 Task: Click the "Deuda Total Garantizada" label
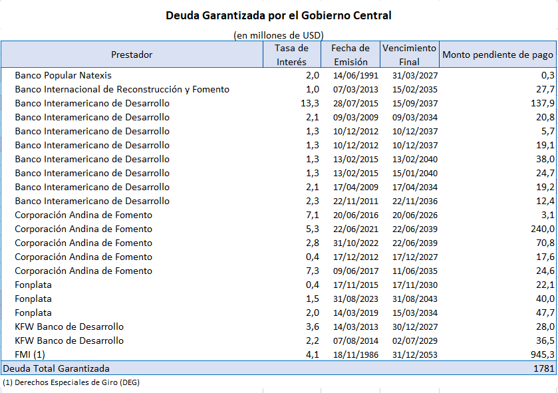pos(57,368)
